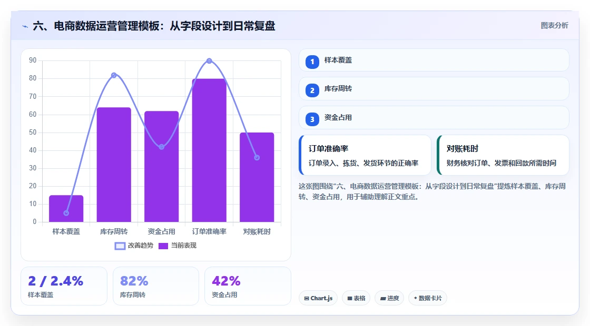Click the number 3 badge for 资金占用
The height and width of the screenshot is (326, 590).
pos(312,119)
